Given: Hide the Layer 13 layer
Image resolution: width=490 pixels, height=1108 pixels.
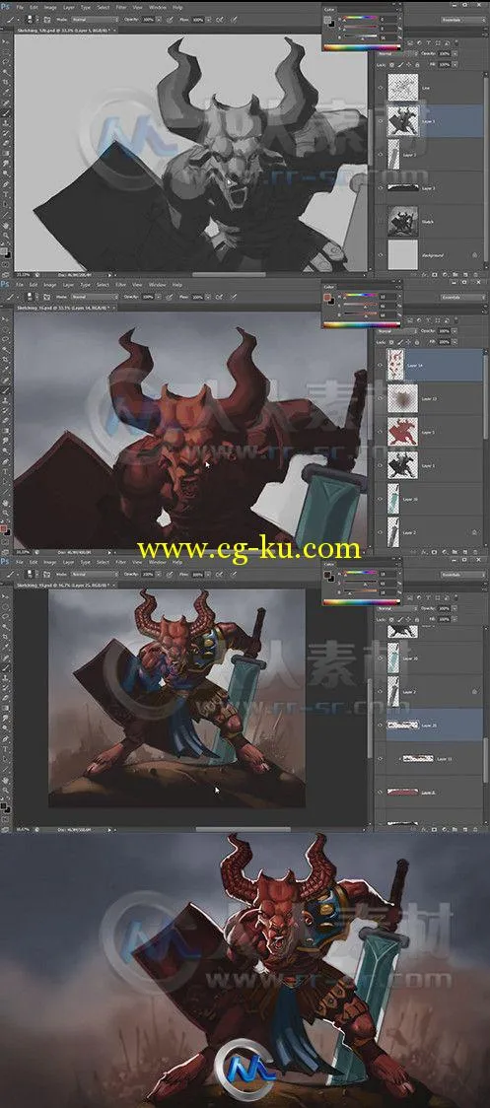Looking at the screenshot, I should [x=381, y=398].
